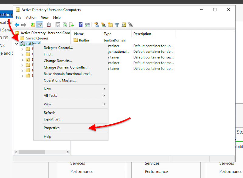Click the gray Forward arrow in toolbar
243x178 pixels.
coord(24,25)
